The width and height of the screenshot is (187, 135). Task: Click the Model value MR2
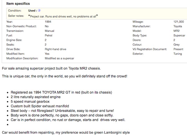point(176,31)
